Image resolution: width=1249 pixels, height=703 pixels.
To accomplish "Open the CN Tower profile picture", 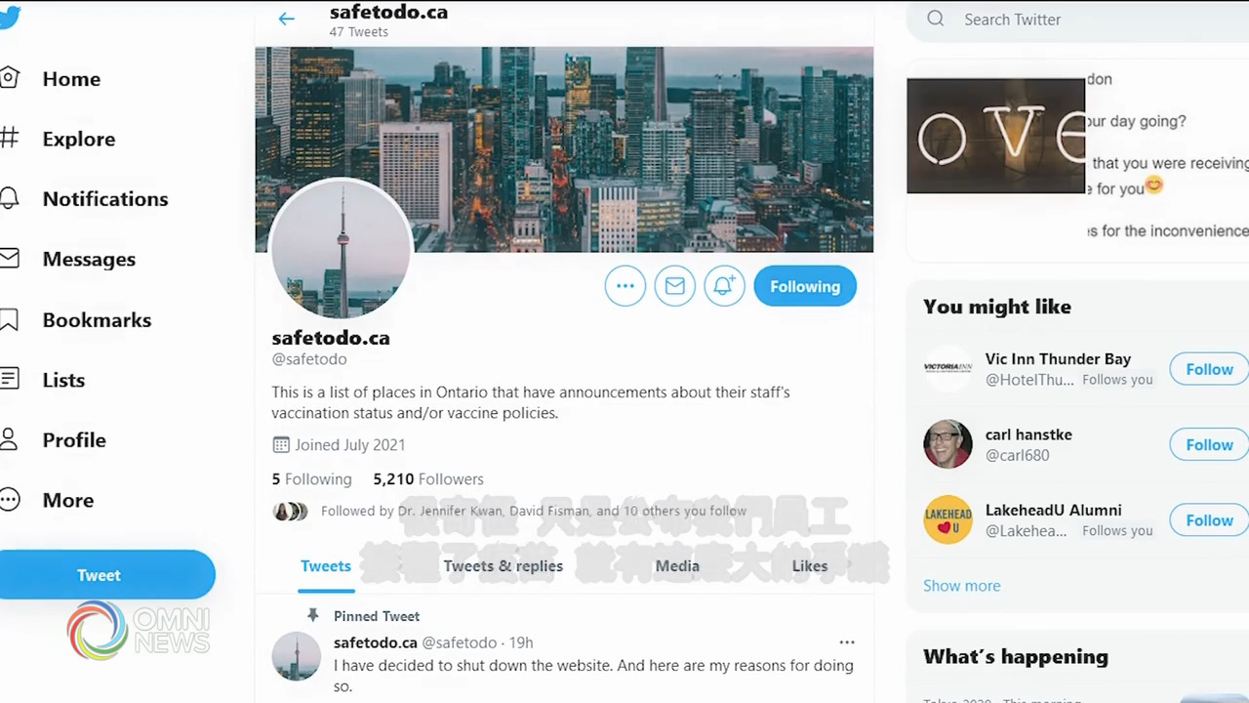I will [341, 249].
